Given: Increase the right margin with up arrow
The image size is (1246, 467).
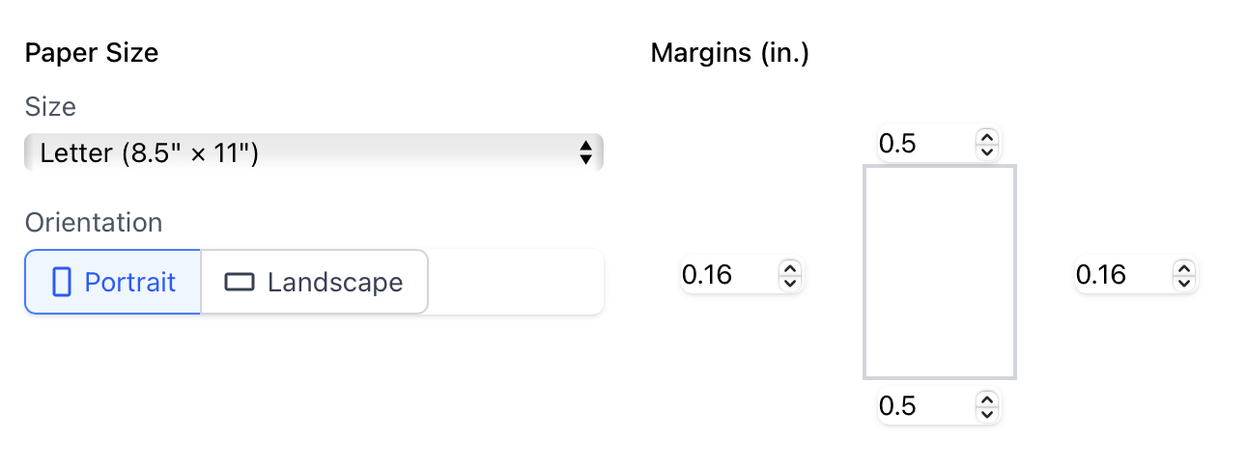Looking at the screenshot, I should point(1183,269).
